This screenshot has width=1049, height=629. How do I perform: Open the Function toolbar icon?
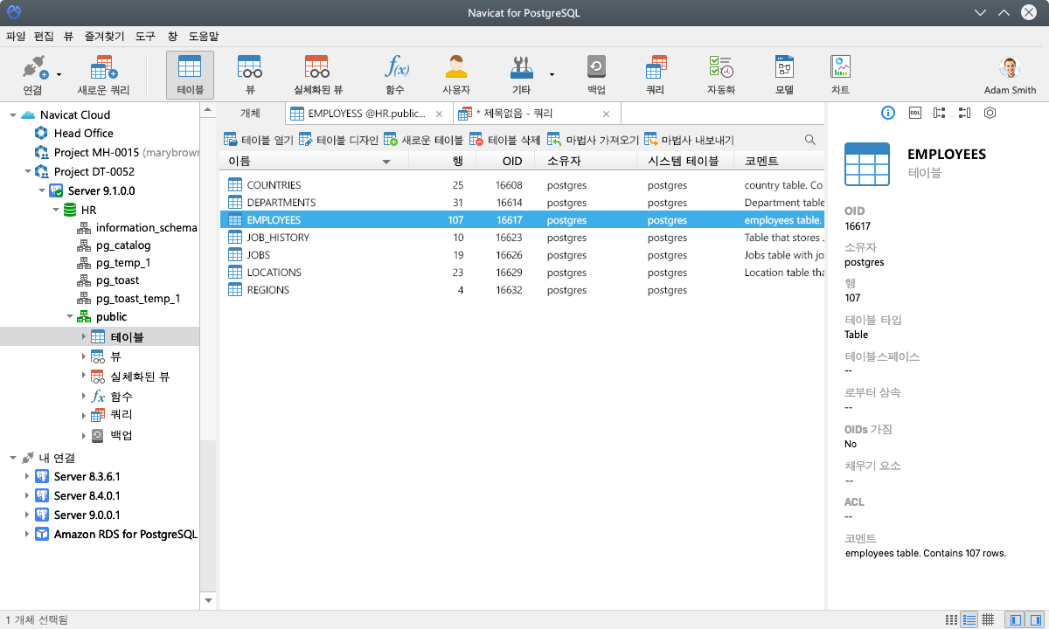395,74
